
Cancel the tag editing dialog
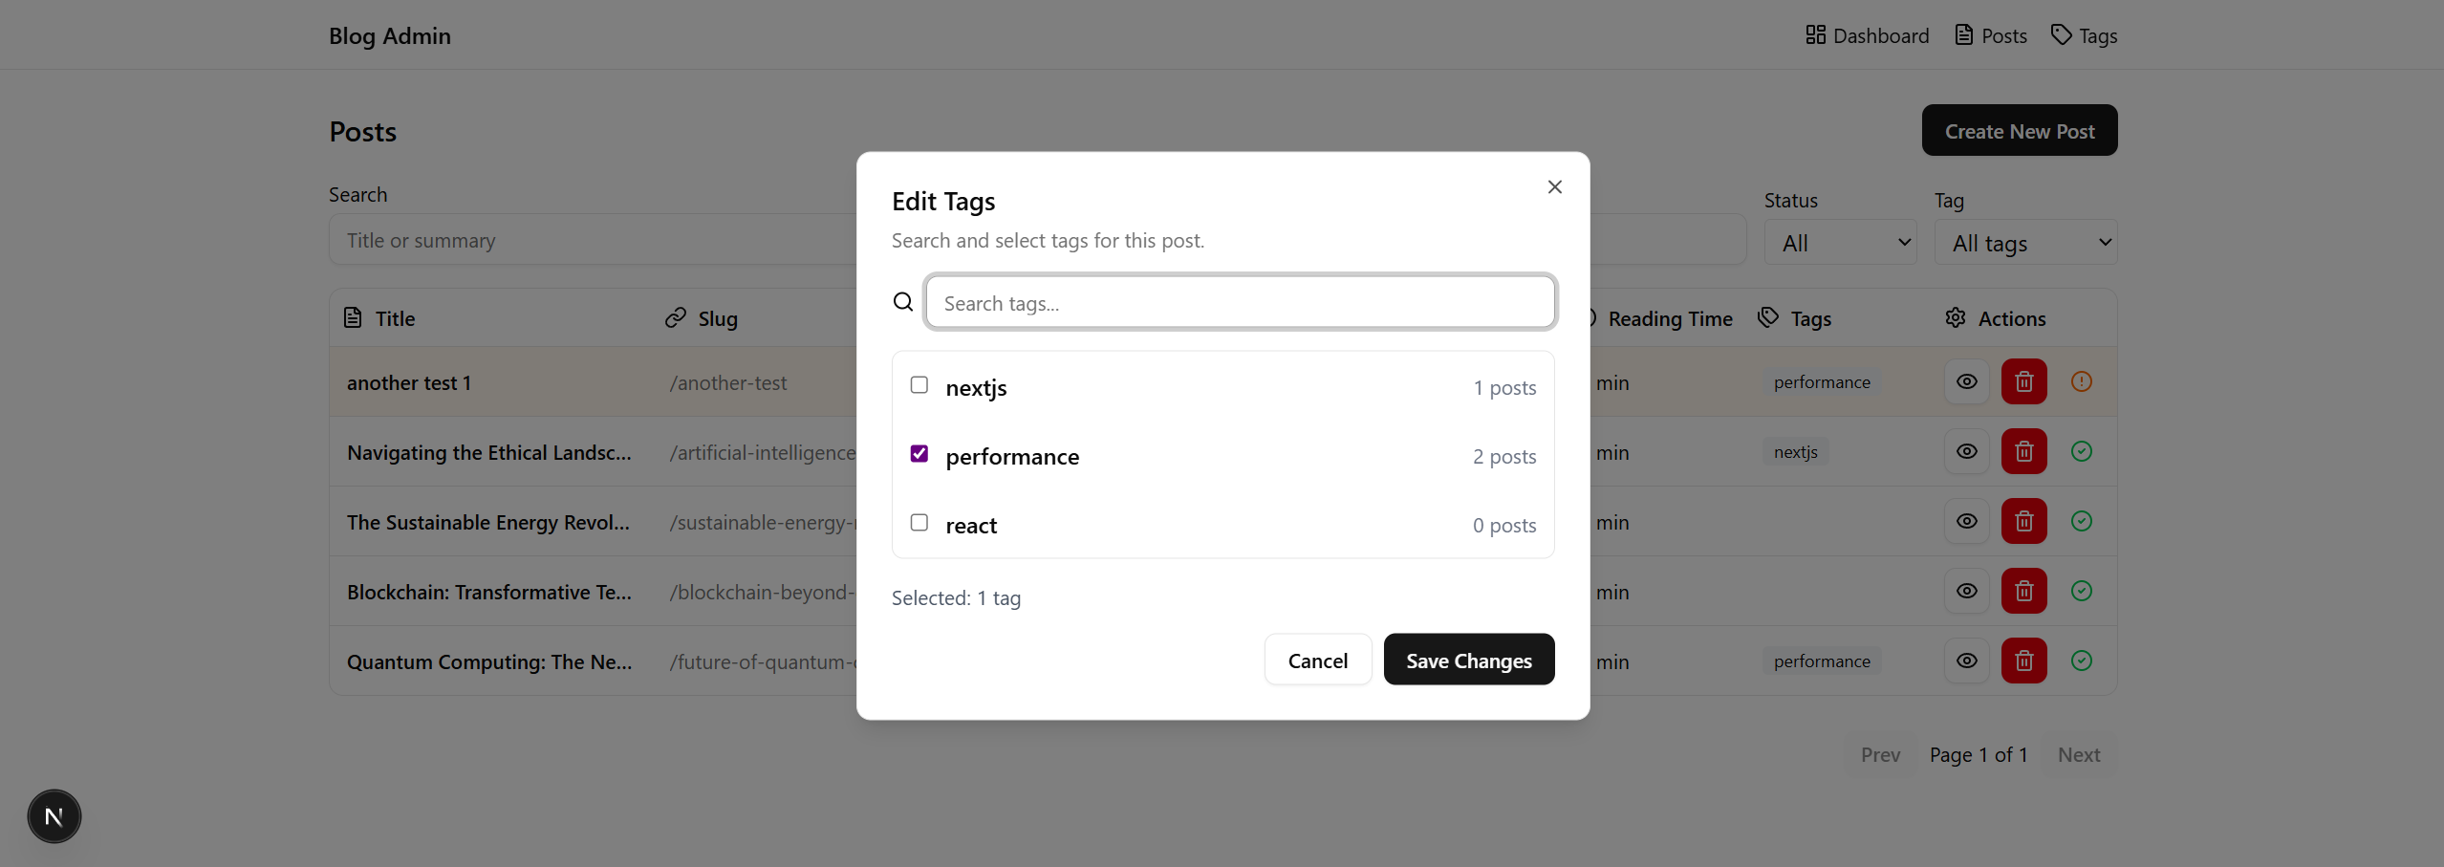click(1317, 660)
